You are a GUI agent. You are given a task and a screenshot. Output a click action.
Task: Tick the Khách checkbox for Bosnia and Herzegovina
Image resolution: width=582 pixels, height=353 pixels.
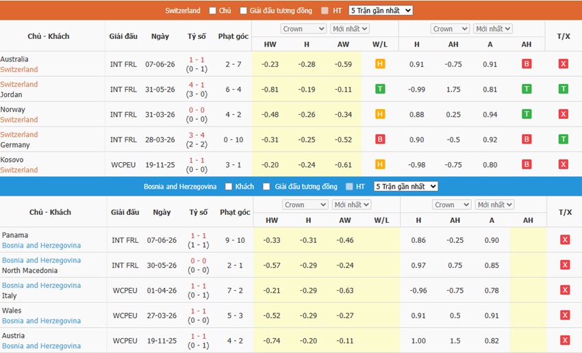[x=229, y=187]
